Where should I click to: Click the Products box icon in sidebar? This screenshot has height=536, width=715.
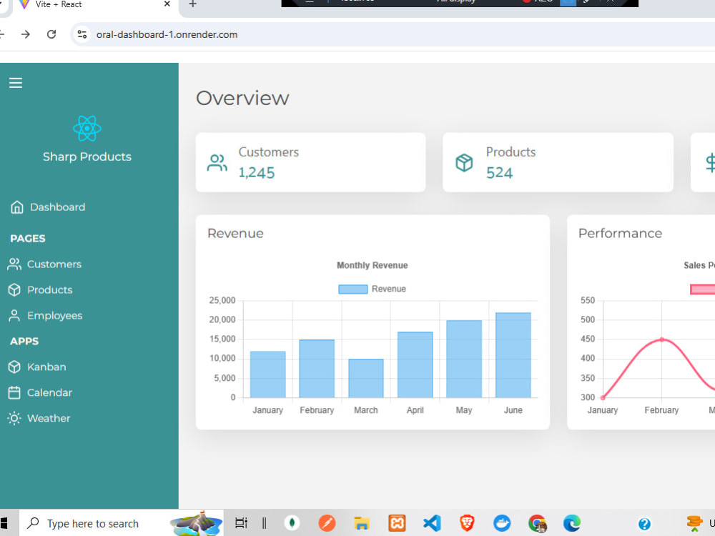point(14,290)
